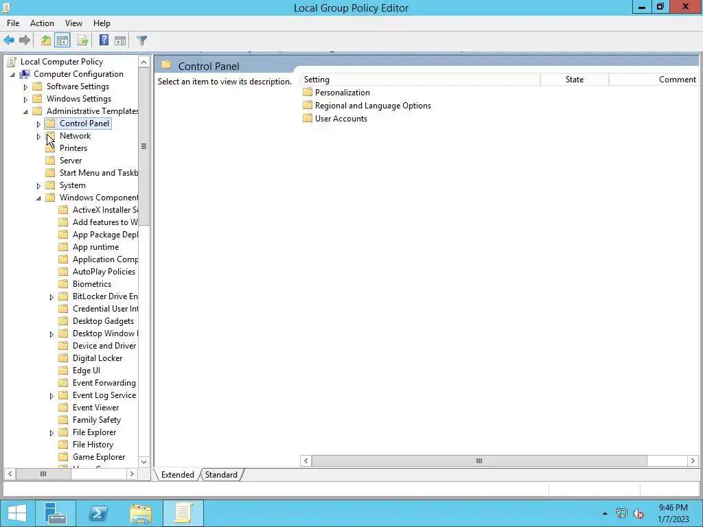703x527 pixels.
Task: Select Event Viewer in the tree
Action: (96, 408)
